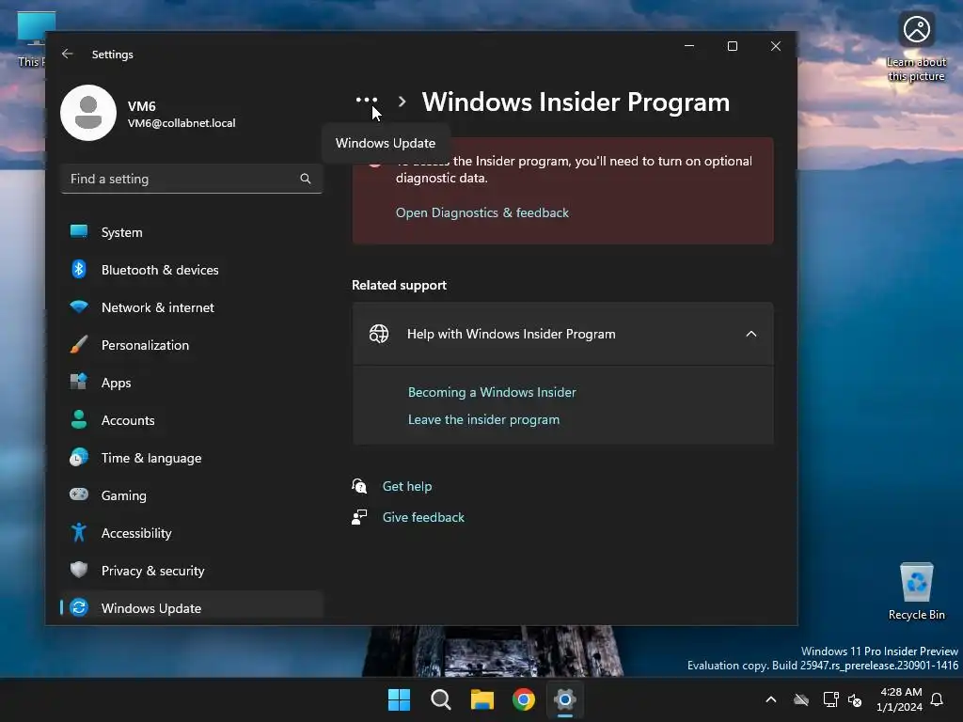Click the Privacy & security shield icon
The image size is (963, 722).
point(79,570)
